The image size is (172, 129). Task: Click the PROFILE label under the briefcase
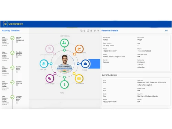[x=84, y=70]
